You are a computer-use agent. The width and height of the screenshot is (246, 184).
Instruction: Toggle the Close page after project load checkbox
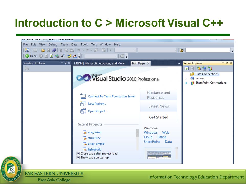(78, 154)
